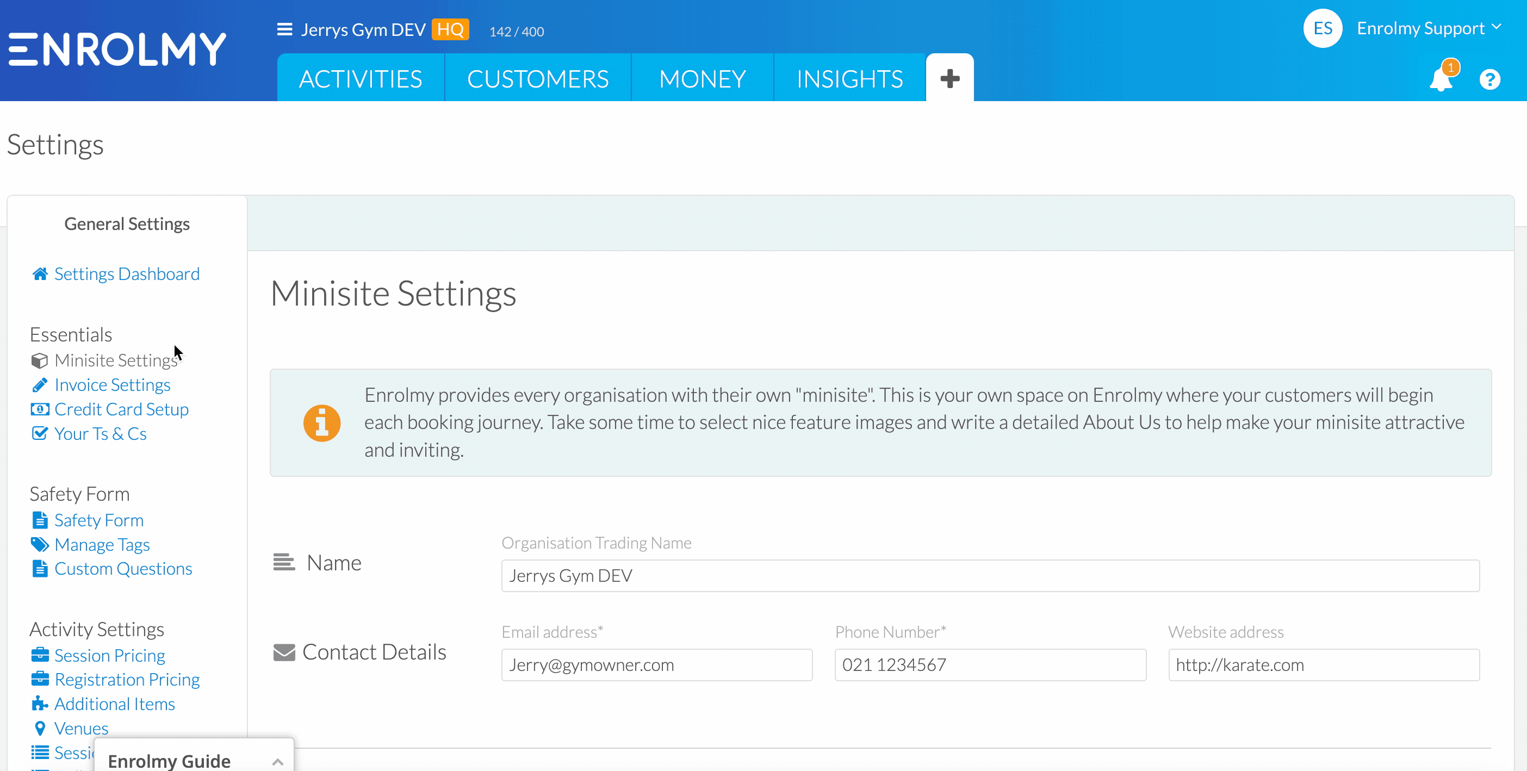Click the Email address field
Image resolution: width=1527 pixels, height=771 pixels.
[657, 665]
